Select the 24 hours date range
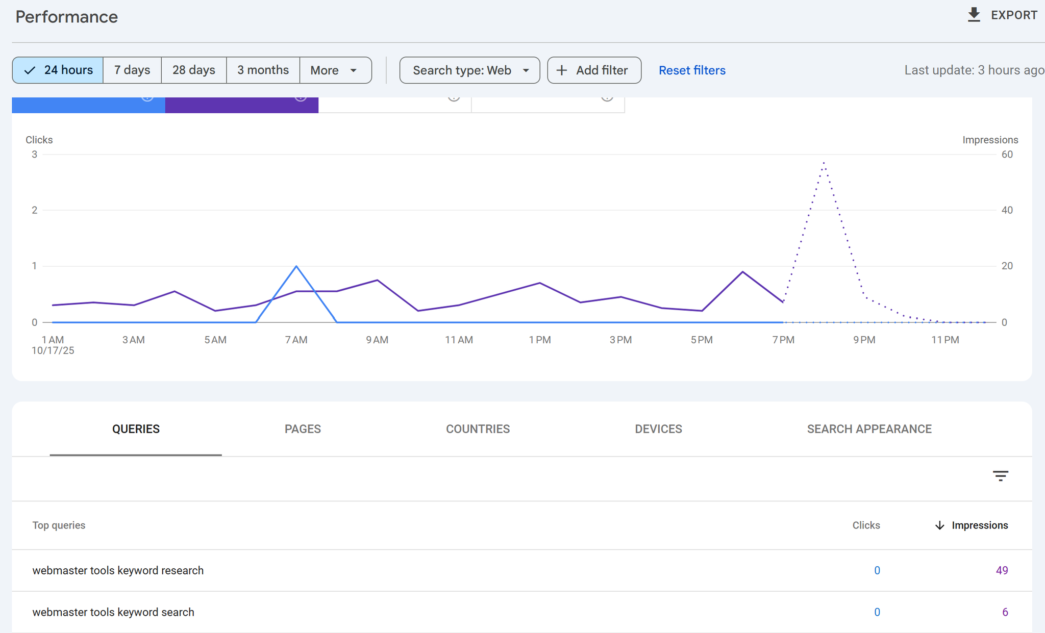Viewport: 1045px width, 633px height. (x=58, y=70)
